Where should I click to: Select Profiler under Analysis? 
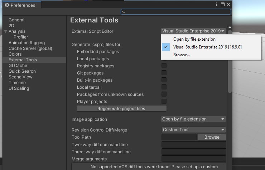point(21,37)
